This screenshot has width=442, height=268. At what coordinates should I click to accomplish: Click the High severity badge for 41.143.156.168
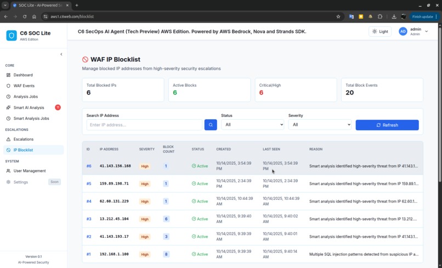coord(145,166)
